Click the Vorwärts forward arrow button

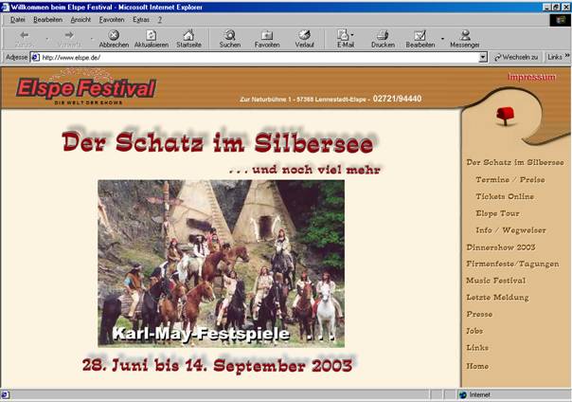pos(69,38)
